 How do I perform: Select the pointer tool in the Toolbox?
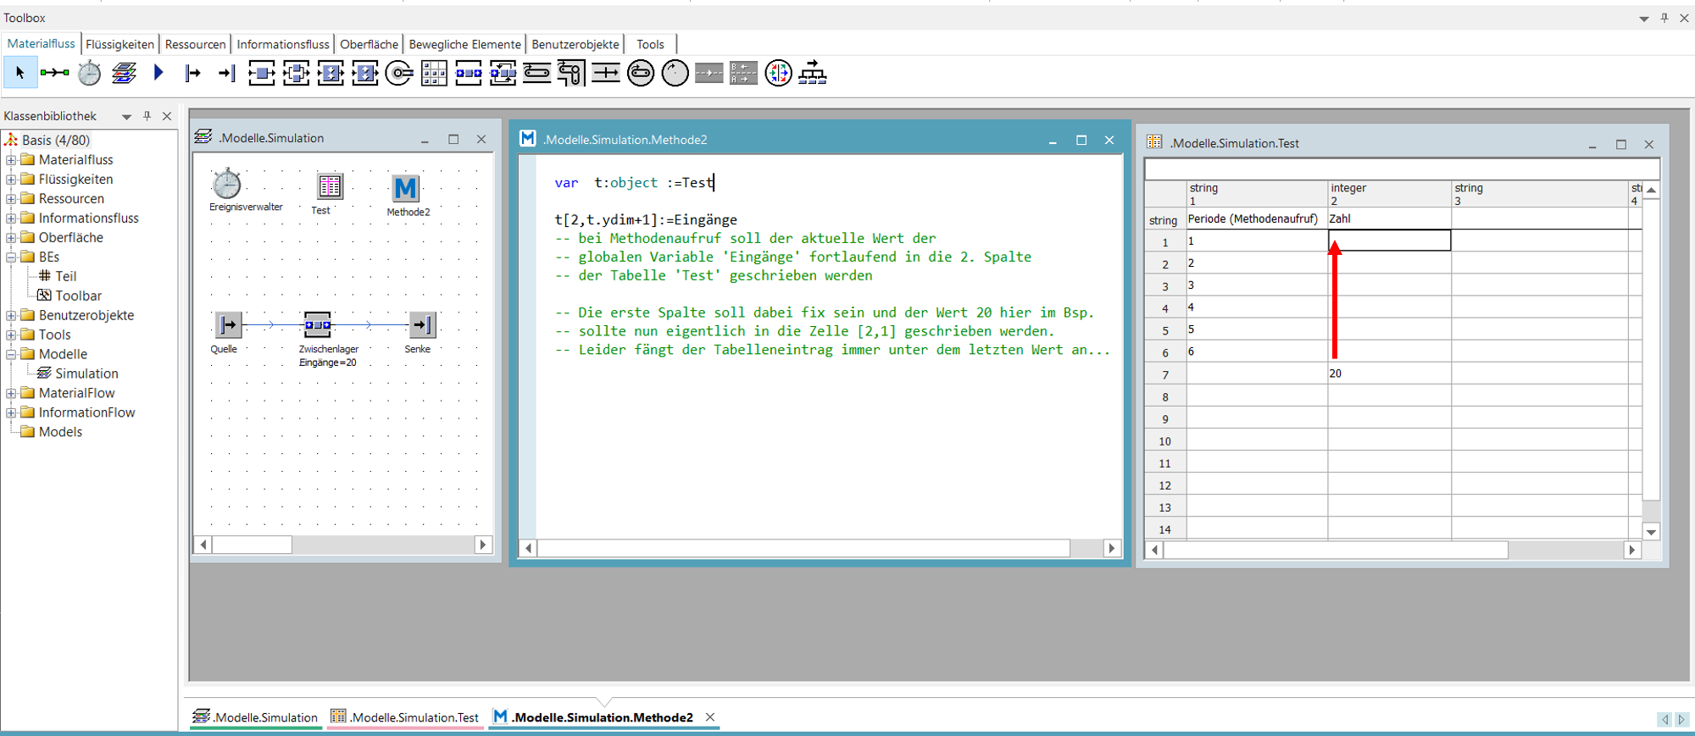[19, 74]
